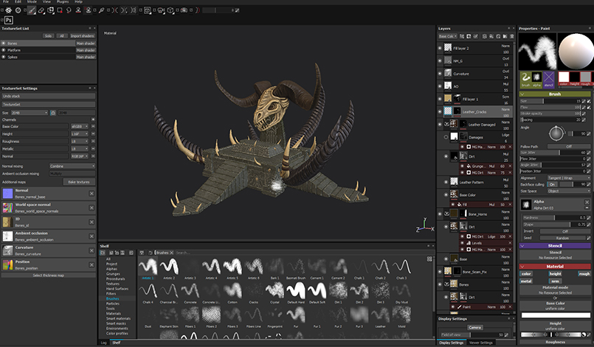Switch to the Log tab
This screenshot has height=347, width=594.
[x=104, y=343]
